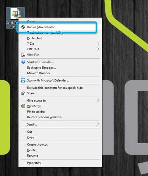The height and width of the screenshot is (176, 148).
Task: Select Exclude this icon from Fences' quick-hide
Action: [x=55, y=88]
